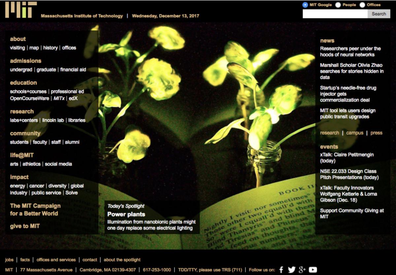Open the research section heading in sidebar
Viewport: 396px width, 275px height.
[22, 111]
